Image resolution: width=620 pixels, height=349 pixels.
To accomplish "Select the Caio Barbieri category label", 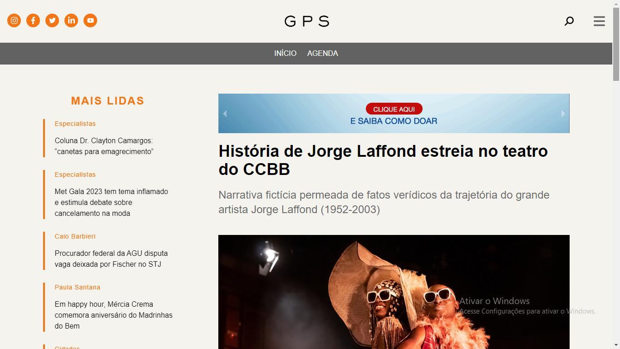I will click(75, 236).
